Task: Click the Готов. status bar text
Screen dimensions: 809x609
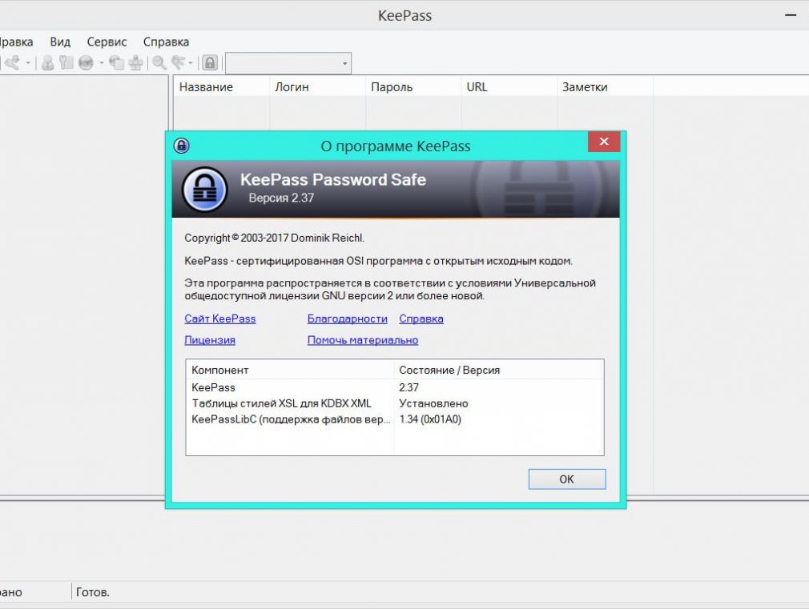Action: pyautogui.click(x=93, y=592)
